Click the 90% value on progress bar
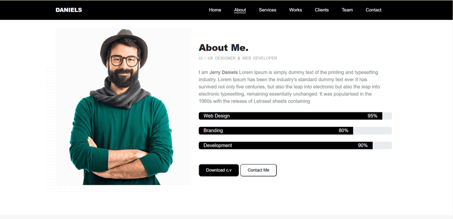This screenshot has height=219, width=453. [x=363, y=145]
